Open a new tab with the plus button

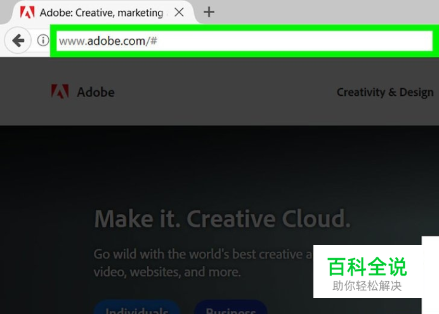point(209,12)
